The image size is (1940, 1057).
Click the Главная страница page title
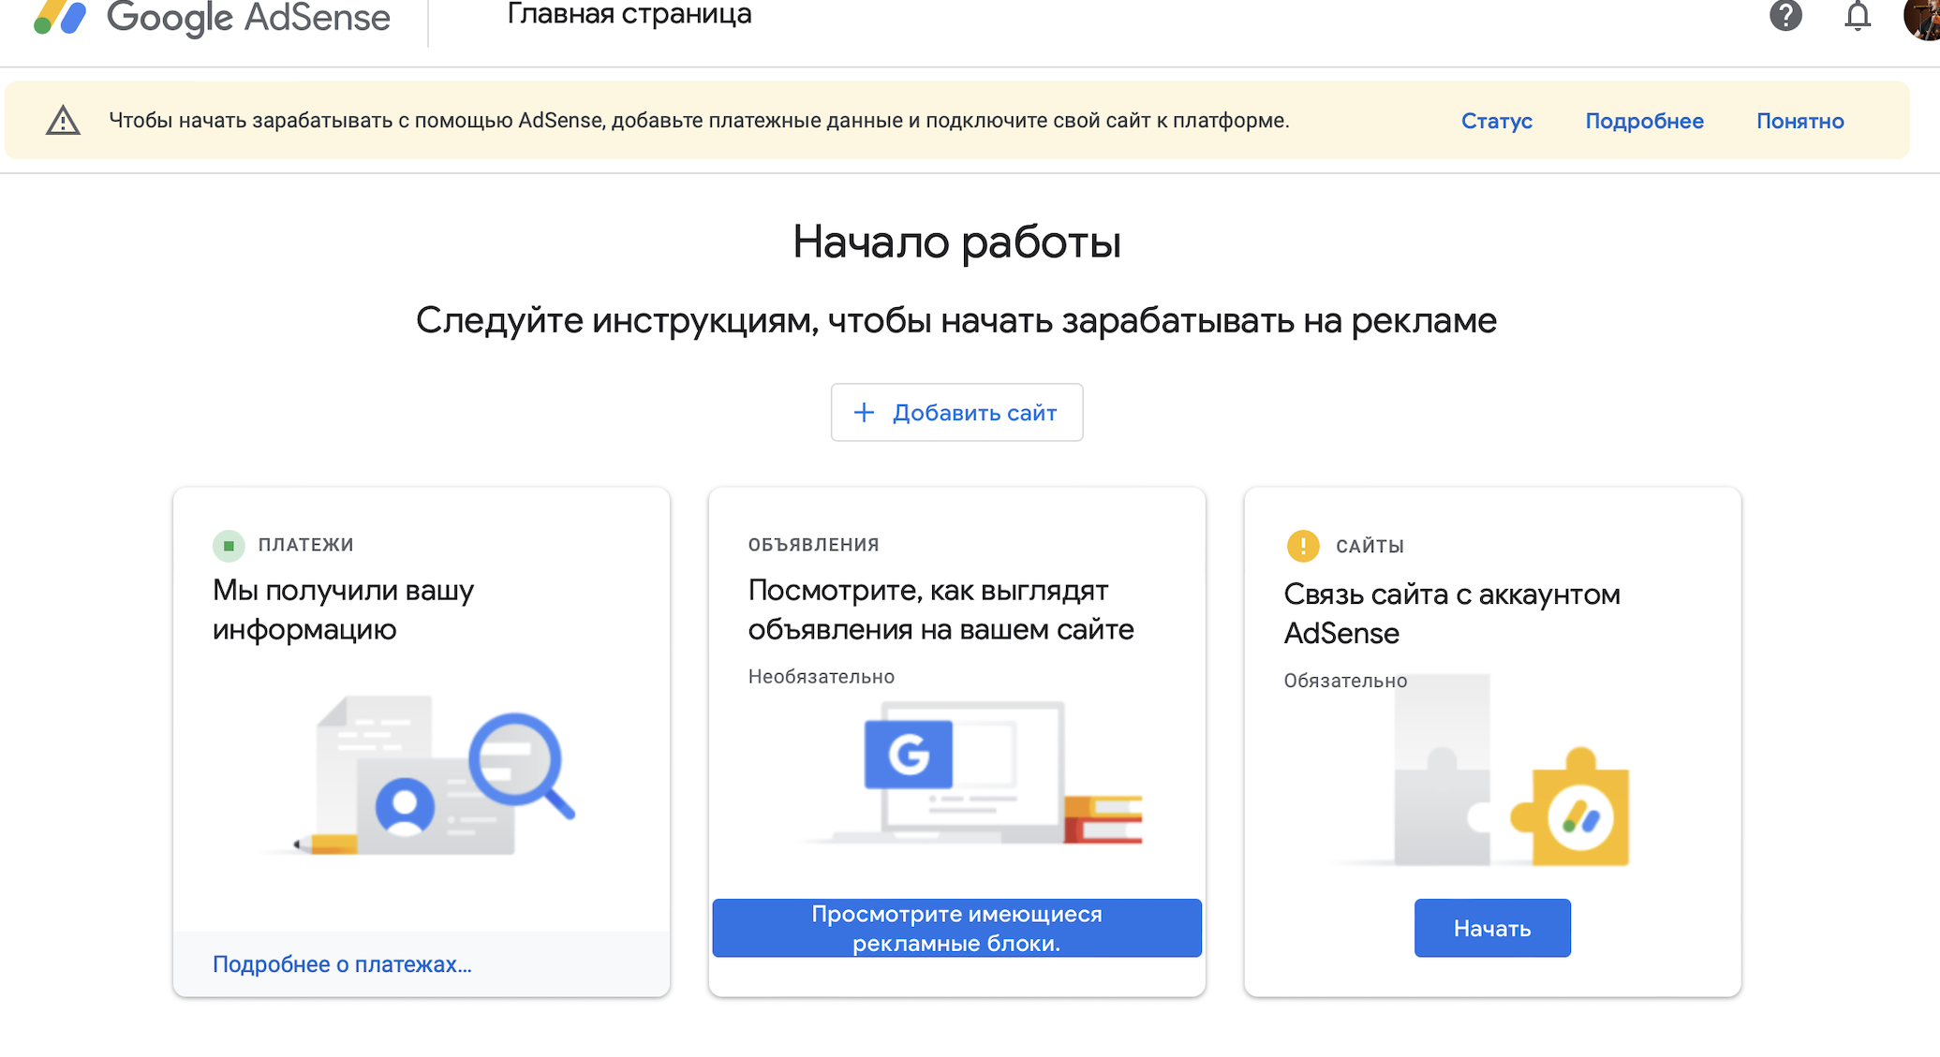pos(629,15)
